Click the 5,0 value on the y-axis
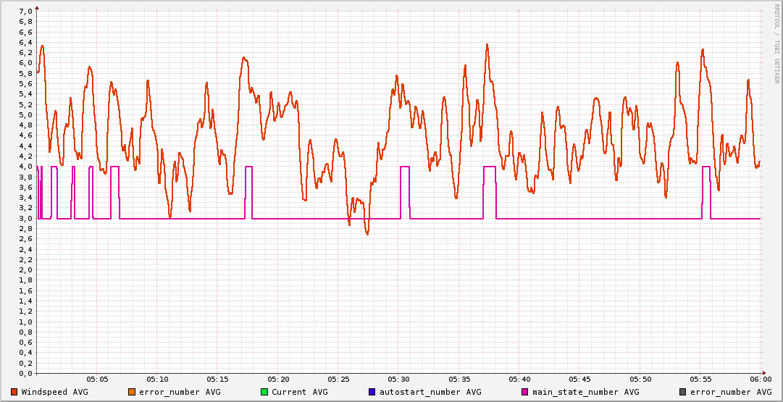 25,115
